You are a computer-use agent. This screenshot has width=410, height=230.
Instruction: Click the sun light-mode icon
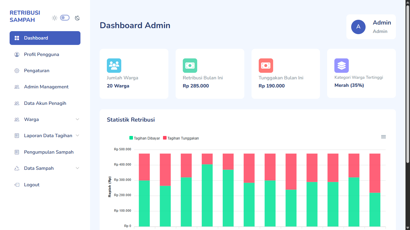pos(55,18)
